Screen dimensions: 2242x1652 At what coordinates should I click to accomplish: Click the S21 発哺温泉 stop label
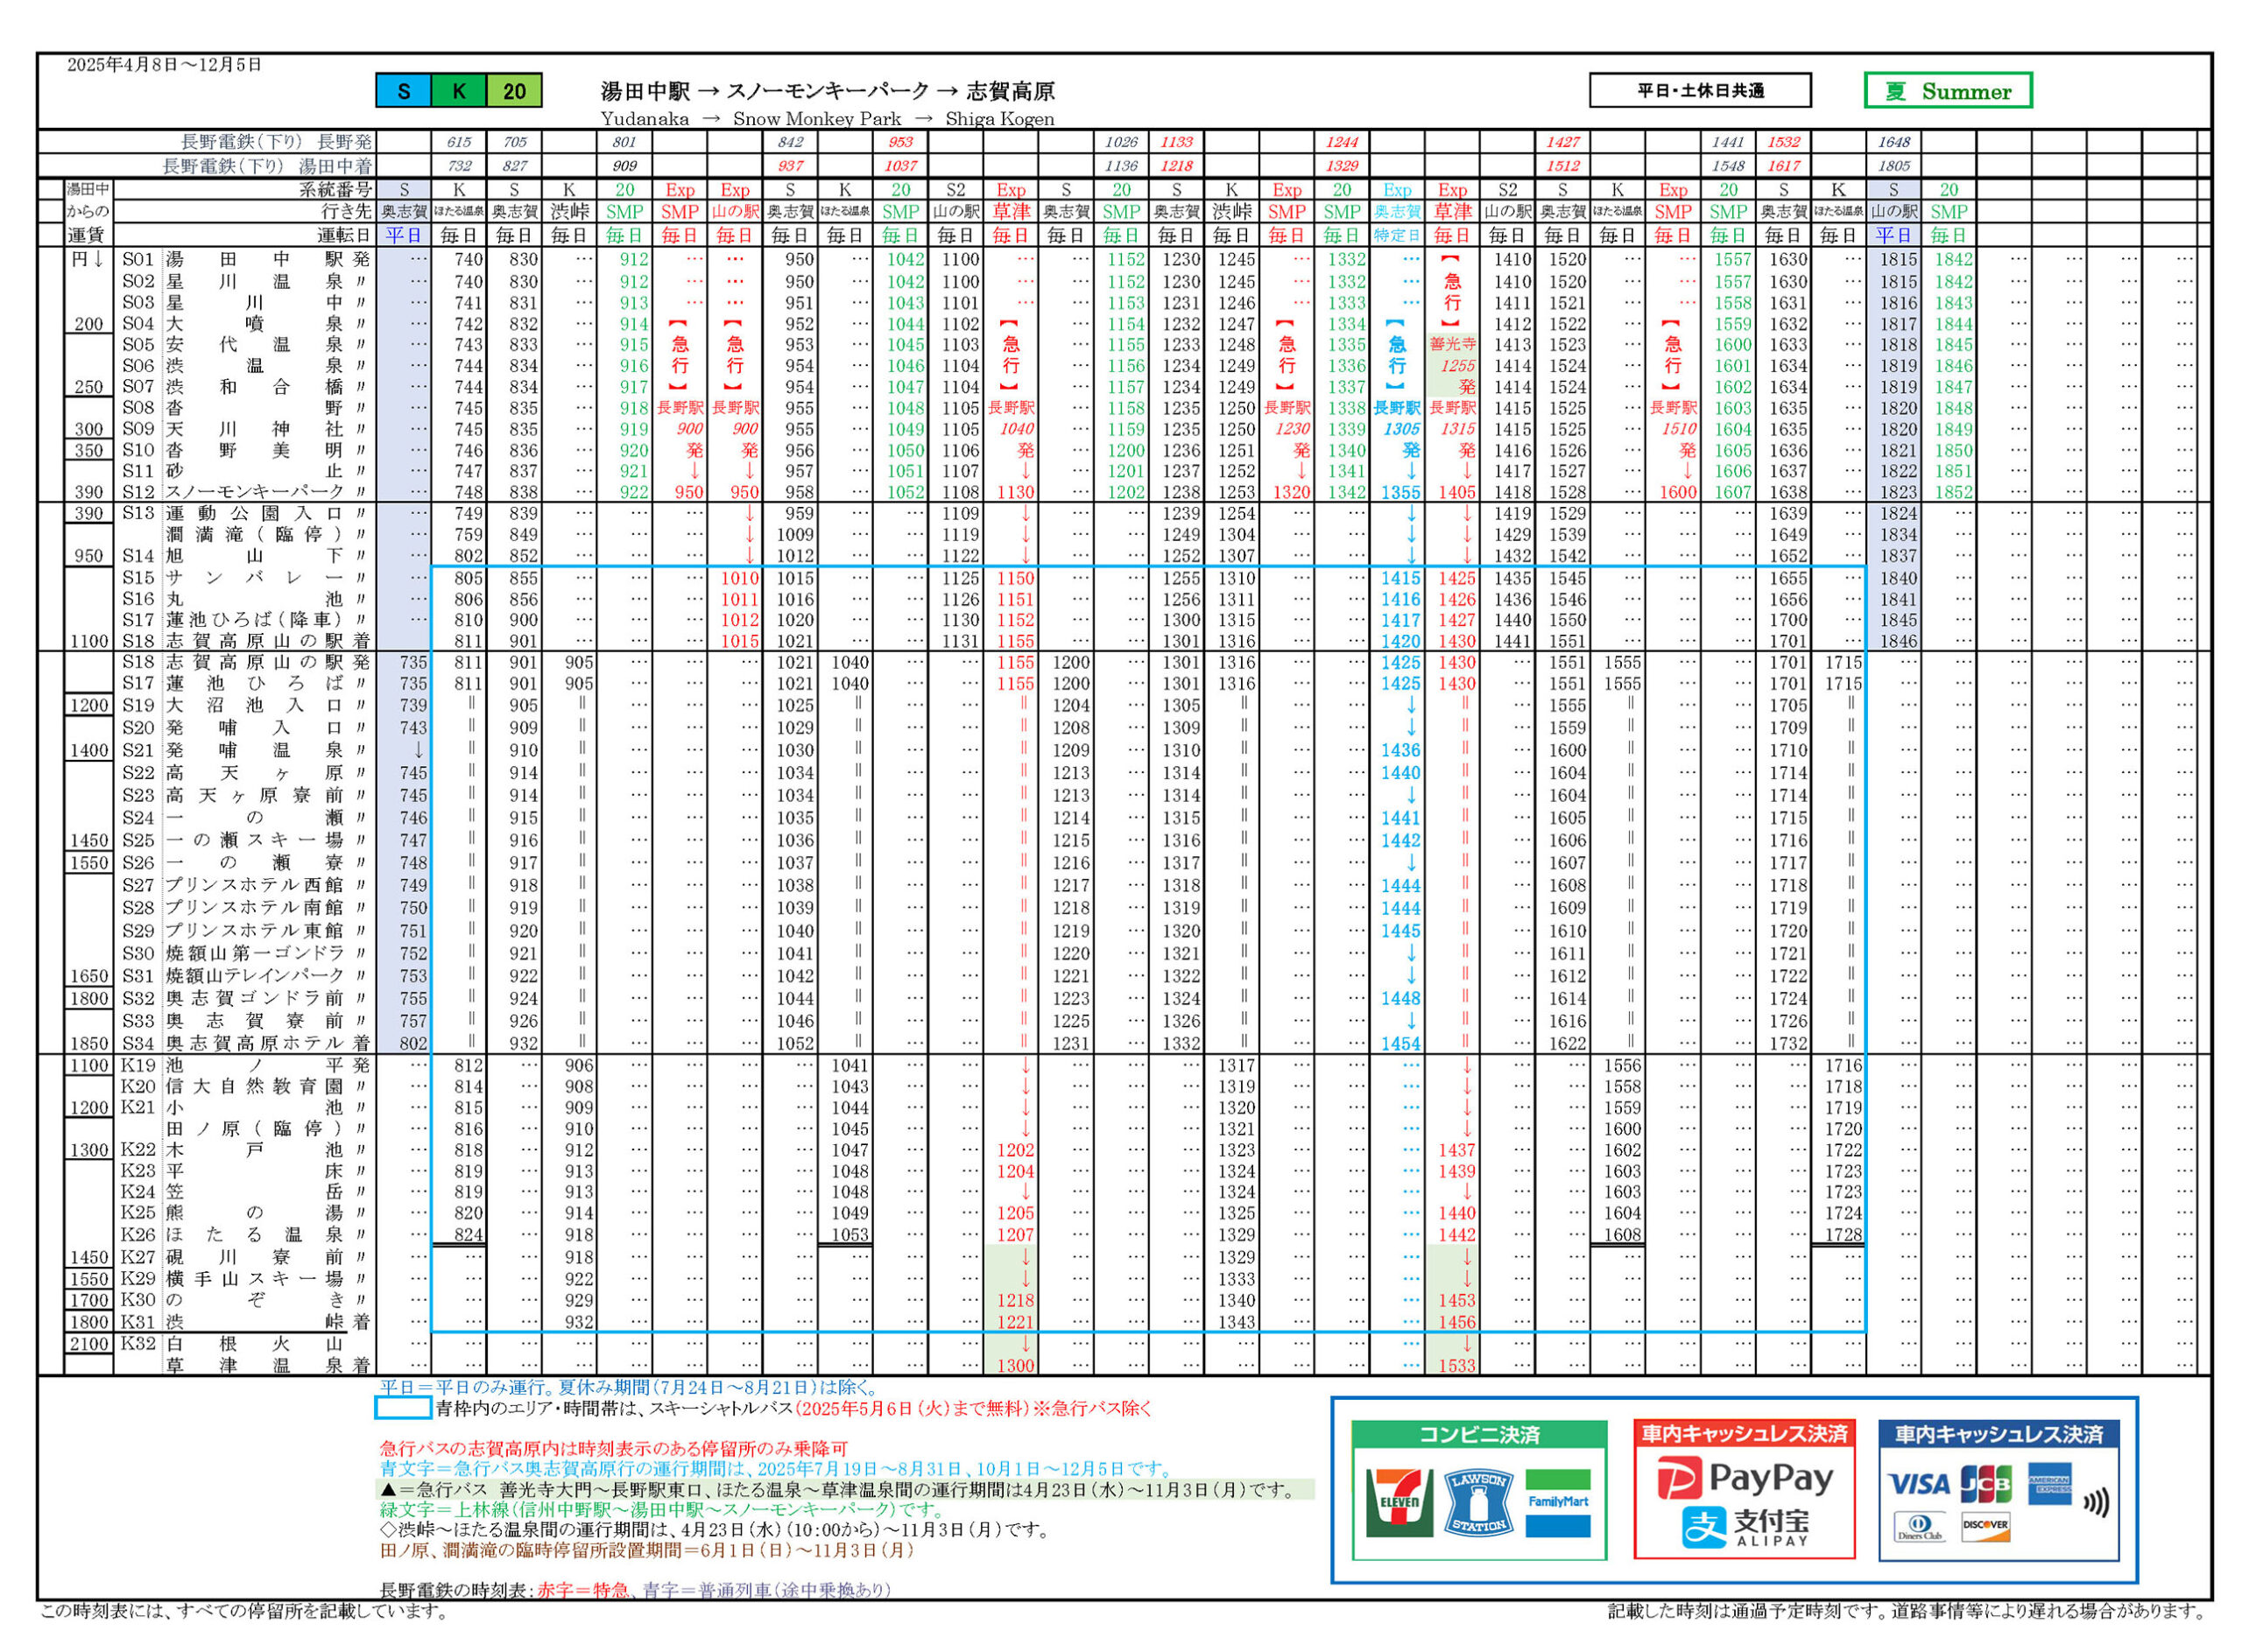click(x=245, y=749)
